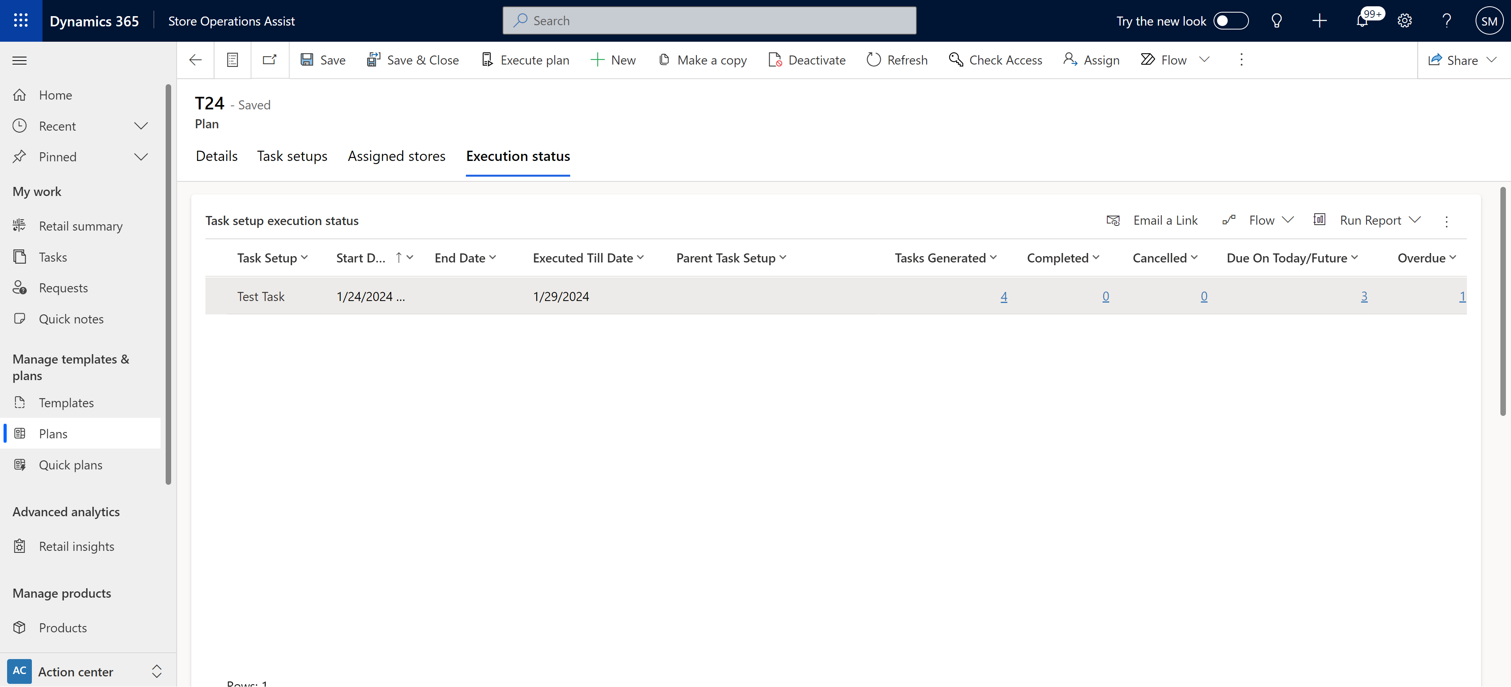Click the overdue count link 1
1511x687 pixels.
point(1463,296)
